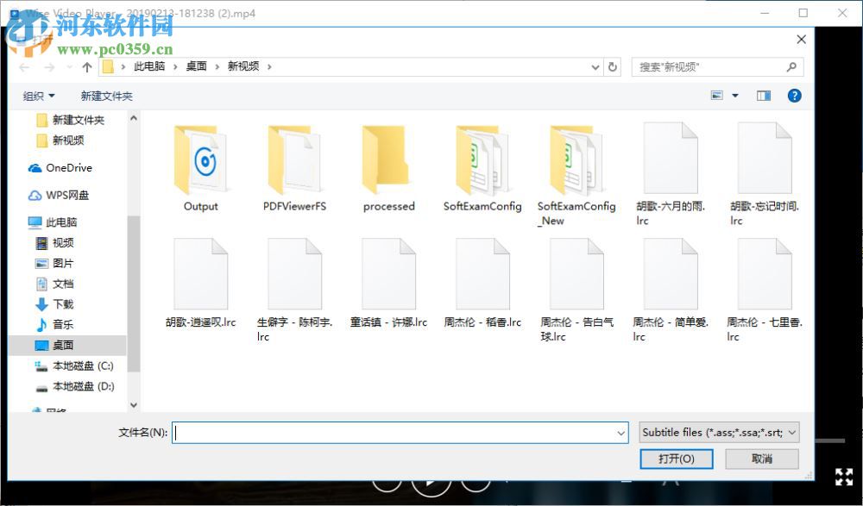Click 新建文件夹 to create a new folder
Screen dimensions: 863x506
[x=105, y=96]
